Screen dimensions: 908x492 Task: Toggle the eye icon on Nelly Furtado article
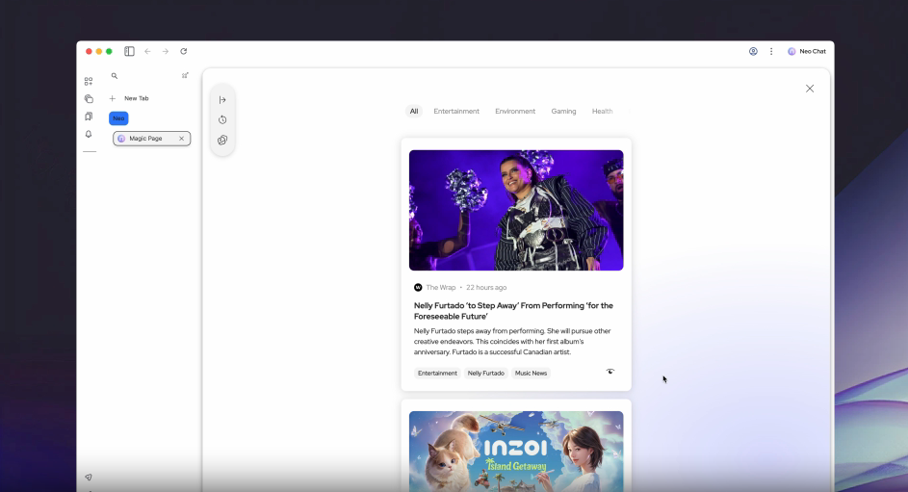pos(610,372)
